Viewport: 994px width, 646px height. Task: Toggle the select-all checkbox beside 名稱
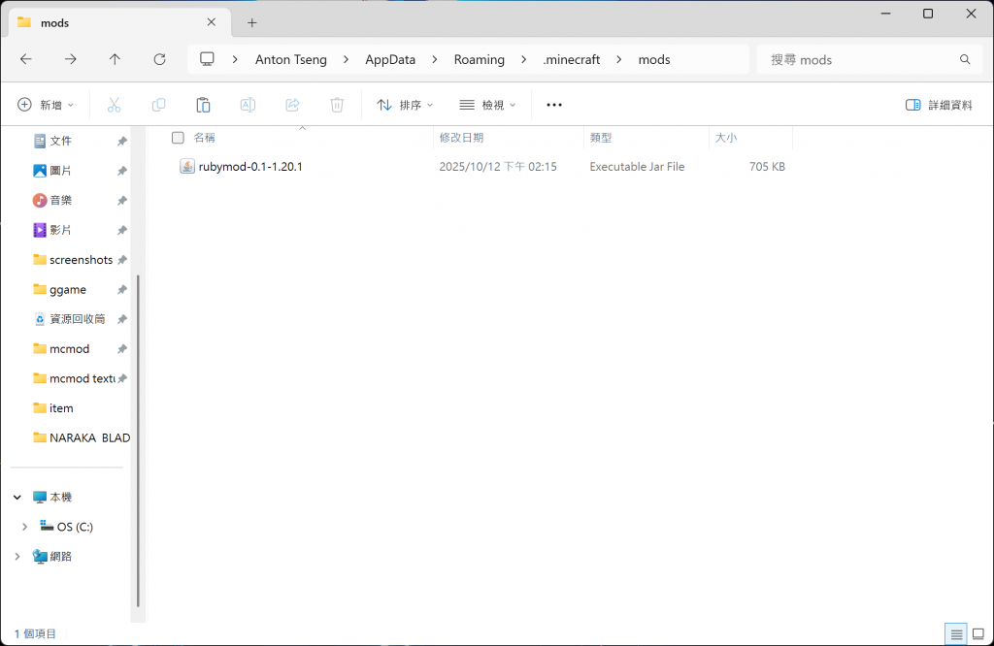179,138
